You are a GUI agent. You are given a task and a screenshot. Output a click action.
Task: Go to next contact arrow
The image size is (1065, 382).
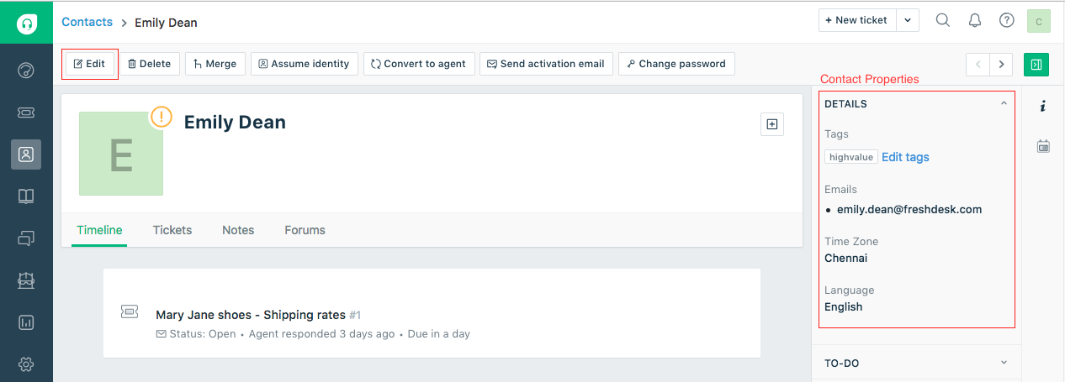[x=1001, y=64]
